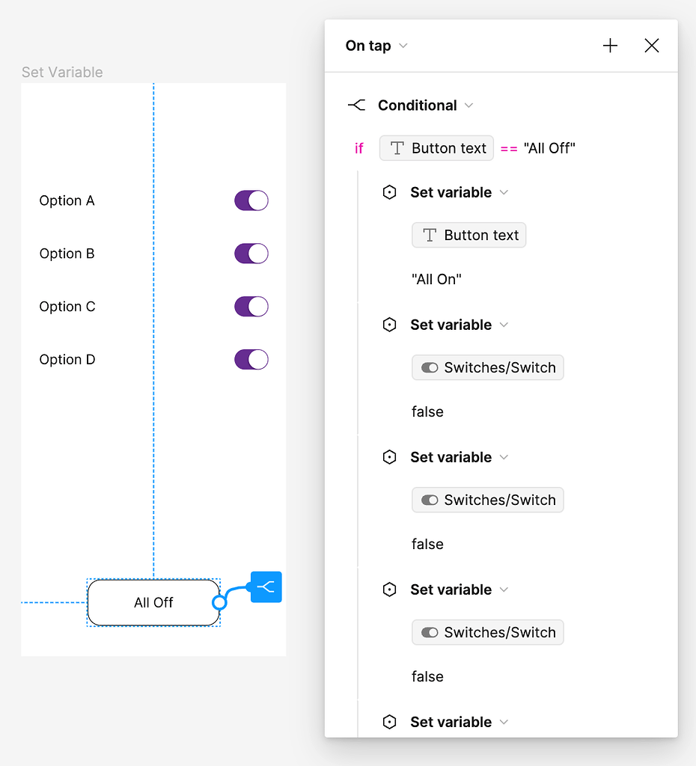Click the hexagon icon of second Set variable
The width and height of the screenshot is (696, 766).
click(x=389, y=325)
